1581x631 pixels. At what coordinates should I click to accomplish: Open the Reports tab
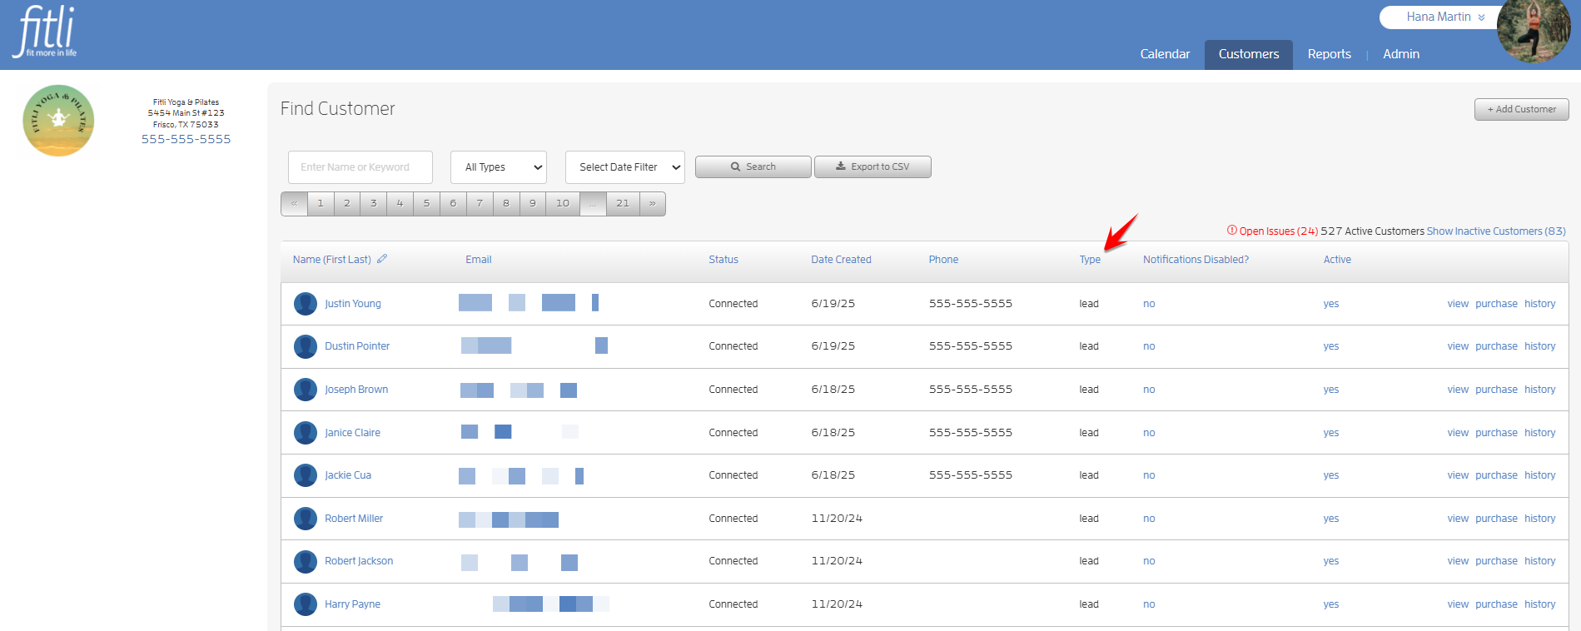click(1329, 54)
